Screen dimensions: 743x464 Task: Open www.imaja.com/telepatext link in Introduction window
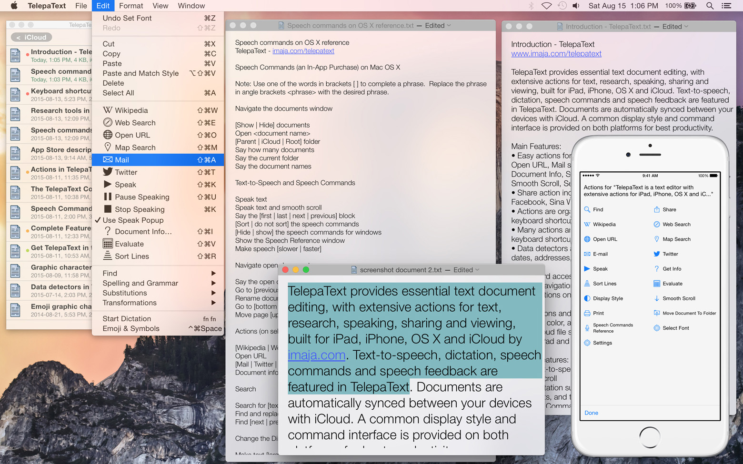tap(556, 54)
